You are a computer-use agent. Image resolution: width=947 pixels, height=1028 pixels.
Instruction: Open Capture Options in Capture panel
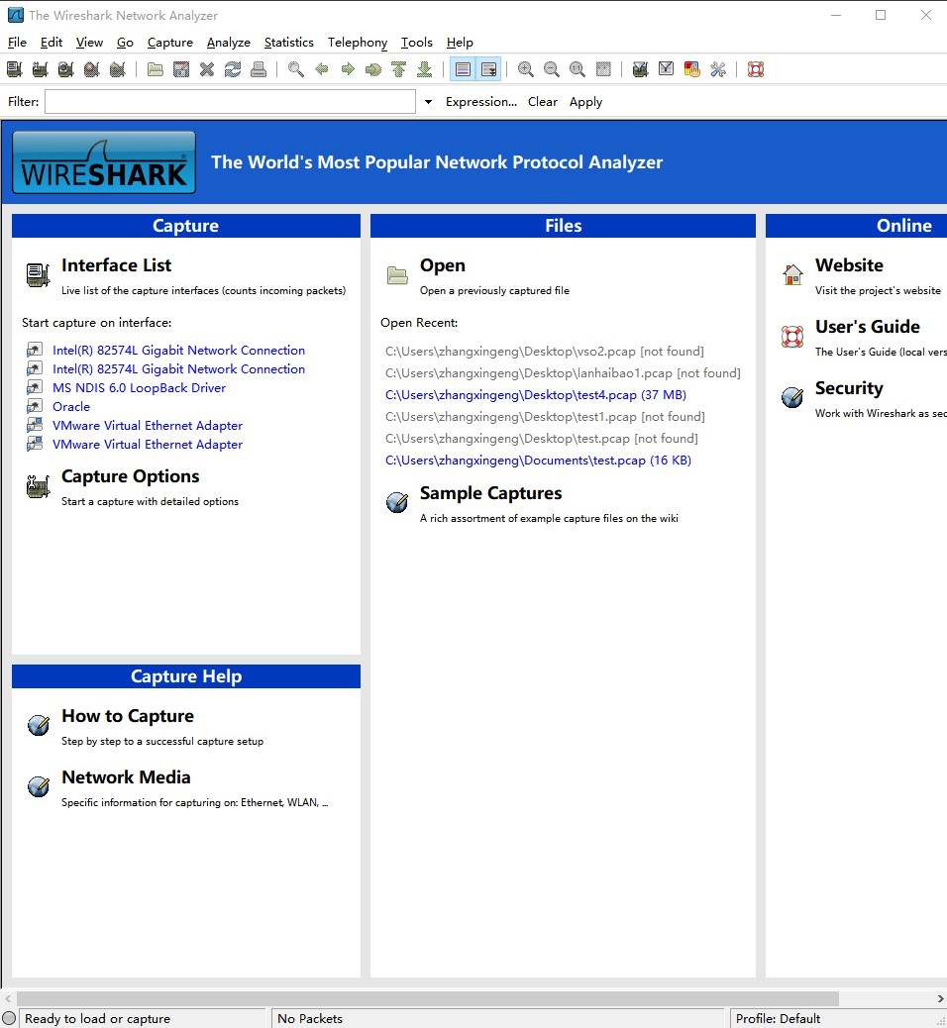tap(131, 476)
